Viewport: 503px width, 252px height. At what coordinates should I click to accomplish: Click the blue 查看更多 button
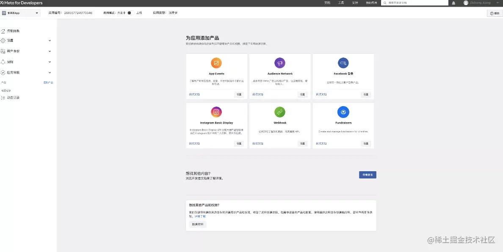368,175
